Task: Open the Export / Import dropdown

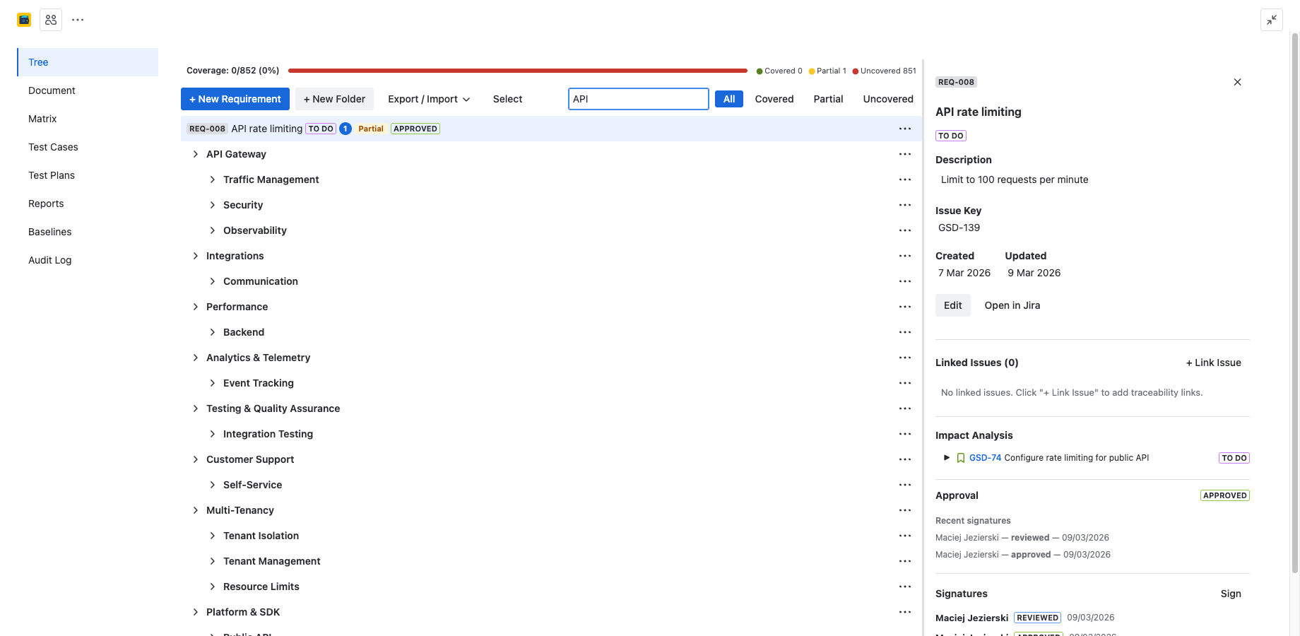Action: point(428,99)
